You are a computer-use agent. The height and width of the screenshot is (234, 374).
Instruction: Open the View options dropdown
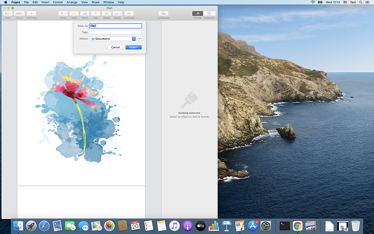(7, 13)
